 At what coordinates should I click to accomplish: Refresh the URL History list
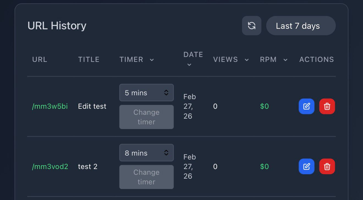pos(251,25)
